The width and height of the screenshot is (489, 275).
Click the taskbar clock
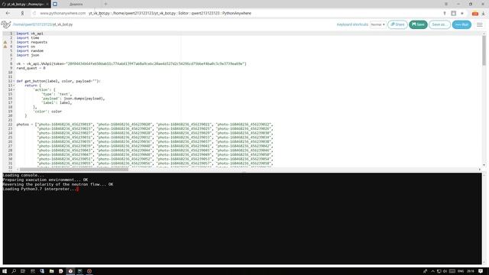(x=471, y=271)
